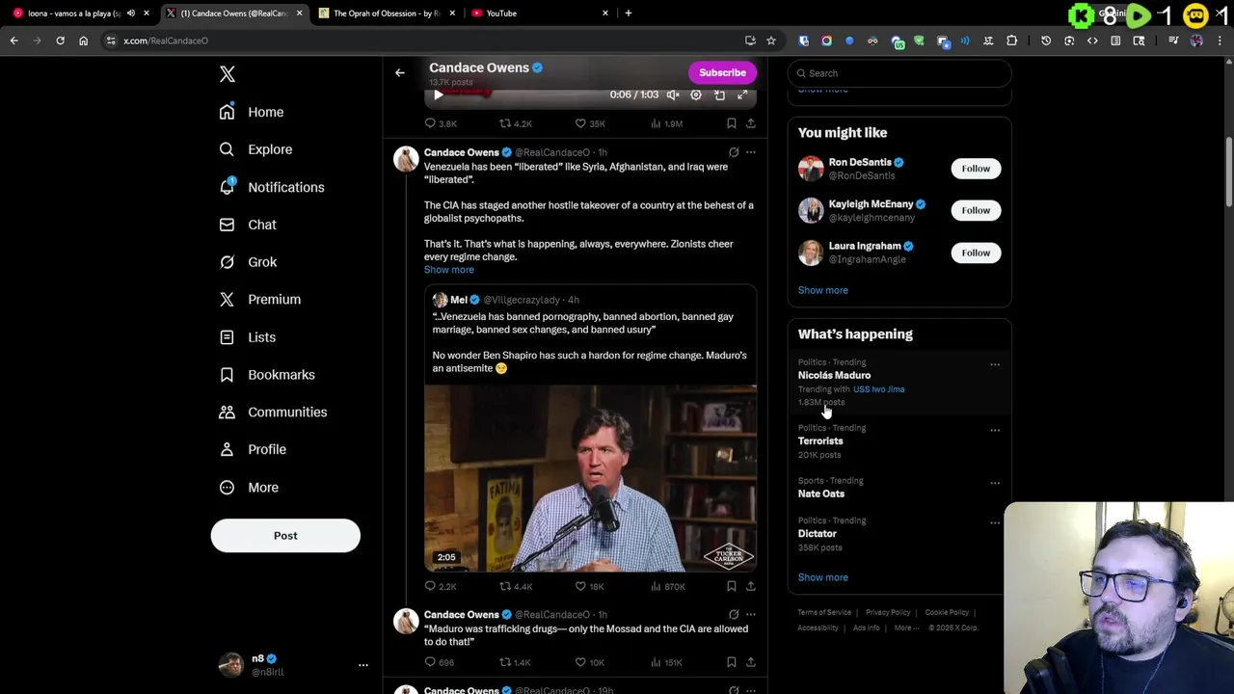Click the X search field
The image size is (1234, 694).
899,73
